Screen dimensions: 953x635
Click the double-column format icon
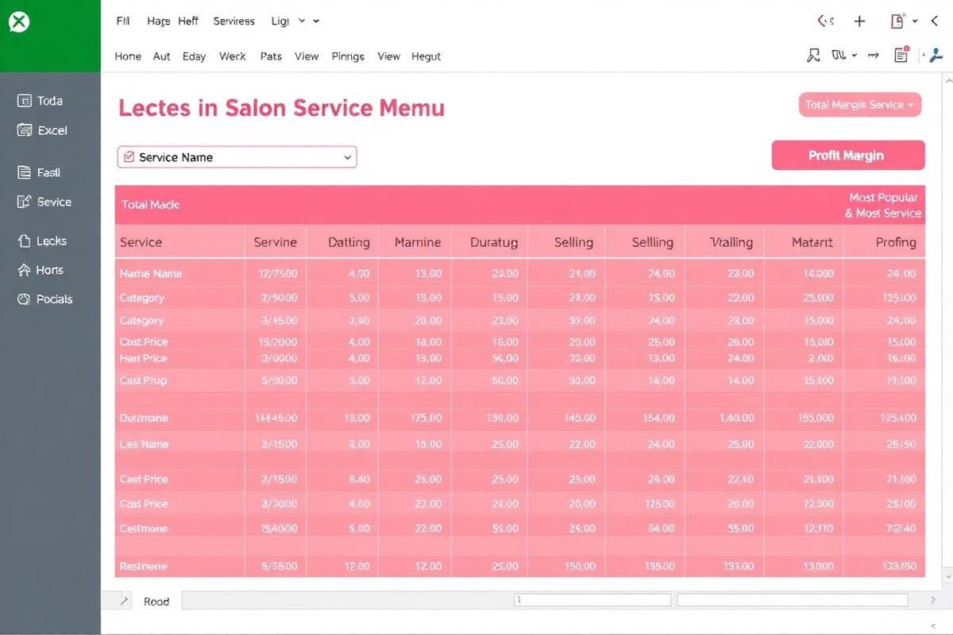pos(839,55)
